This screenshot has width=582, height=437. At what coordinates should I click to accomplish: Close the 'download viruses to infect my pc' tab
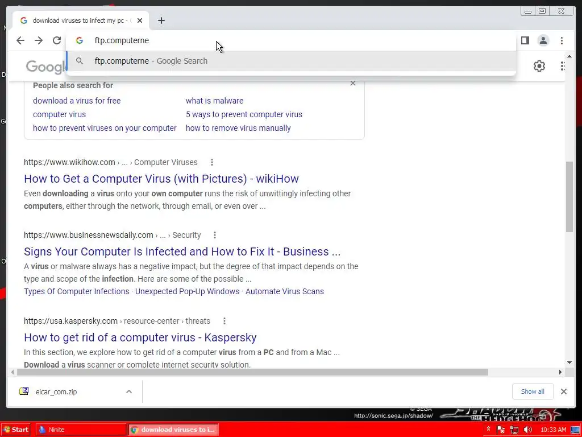[140, 20]
